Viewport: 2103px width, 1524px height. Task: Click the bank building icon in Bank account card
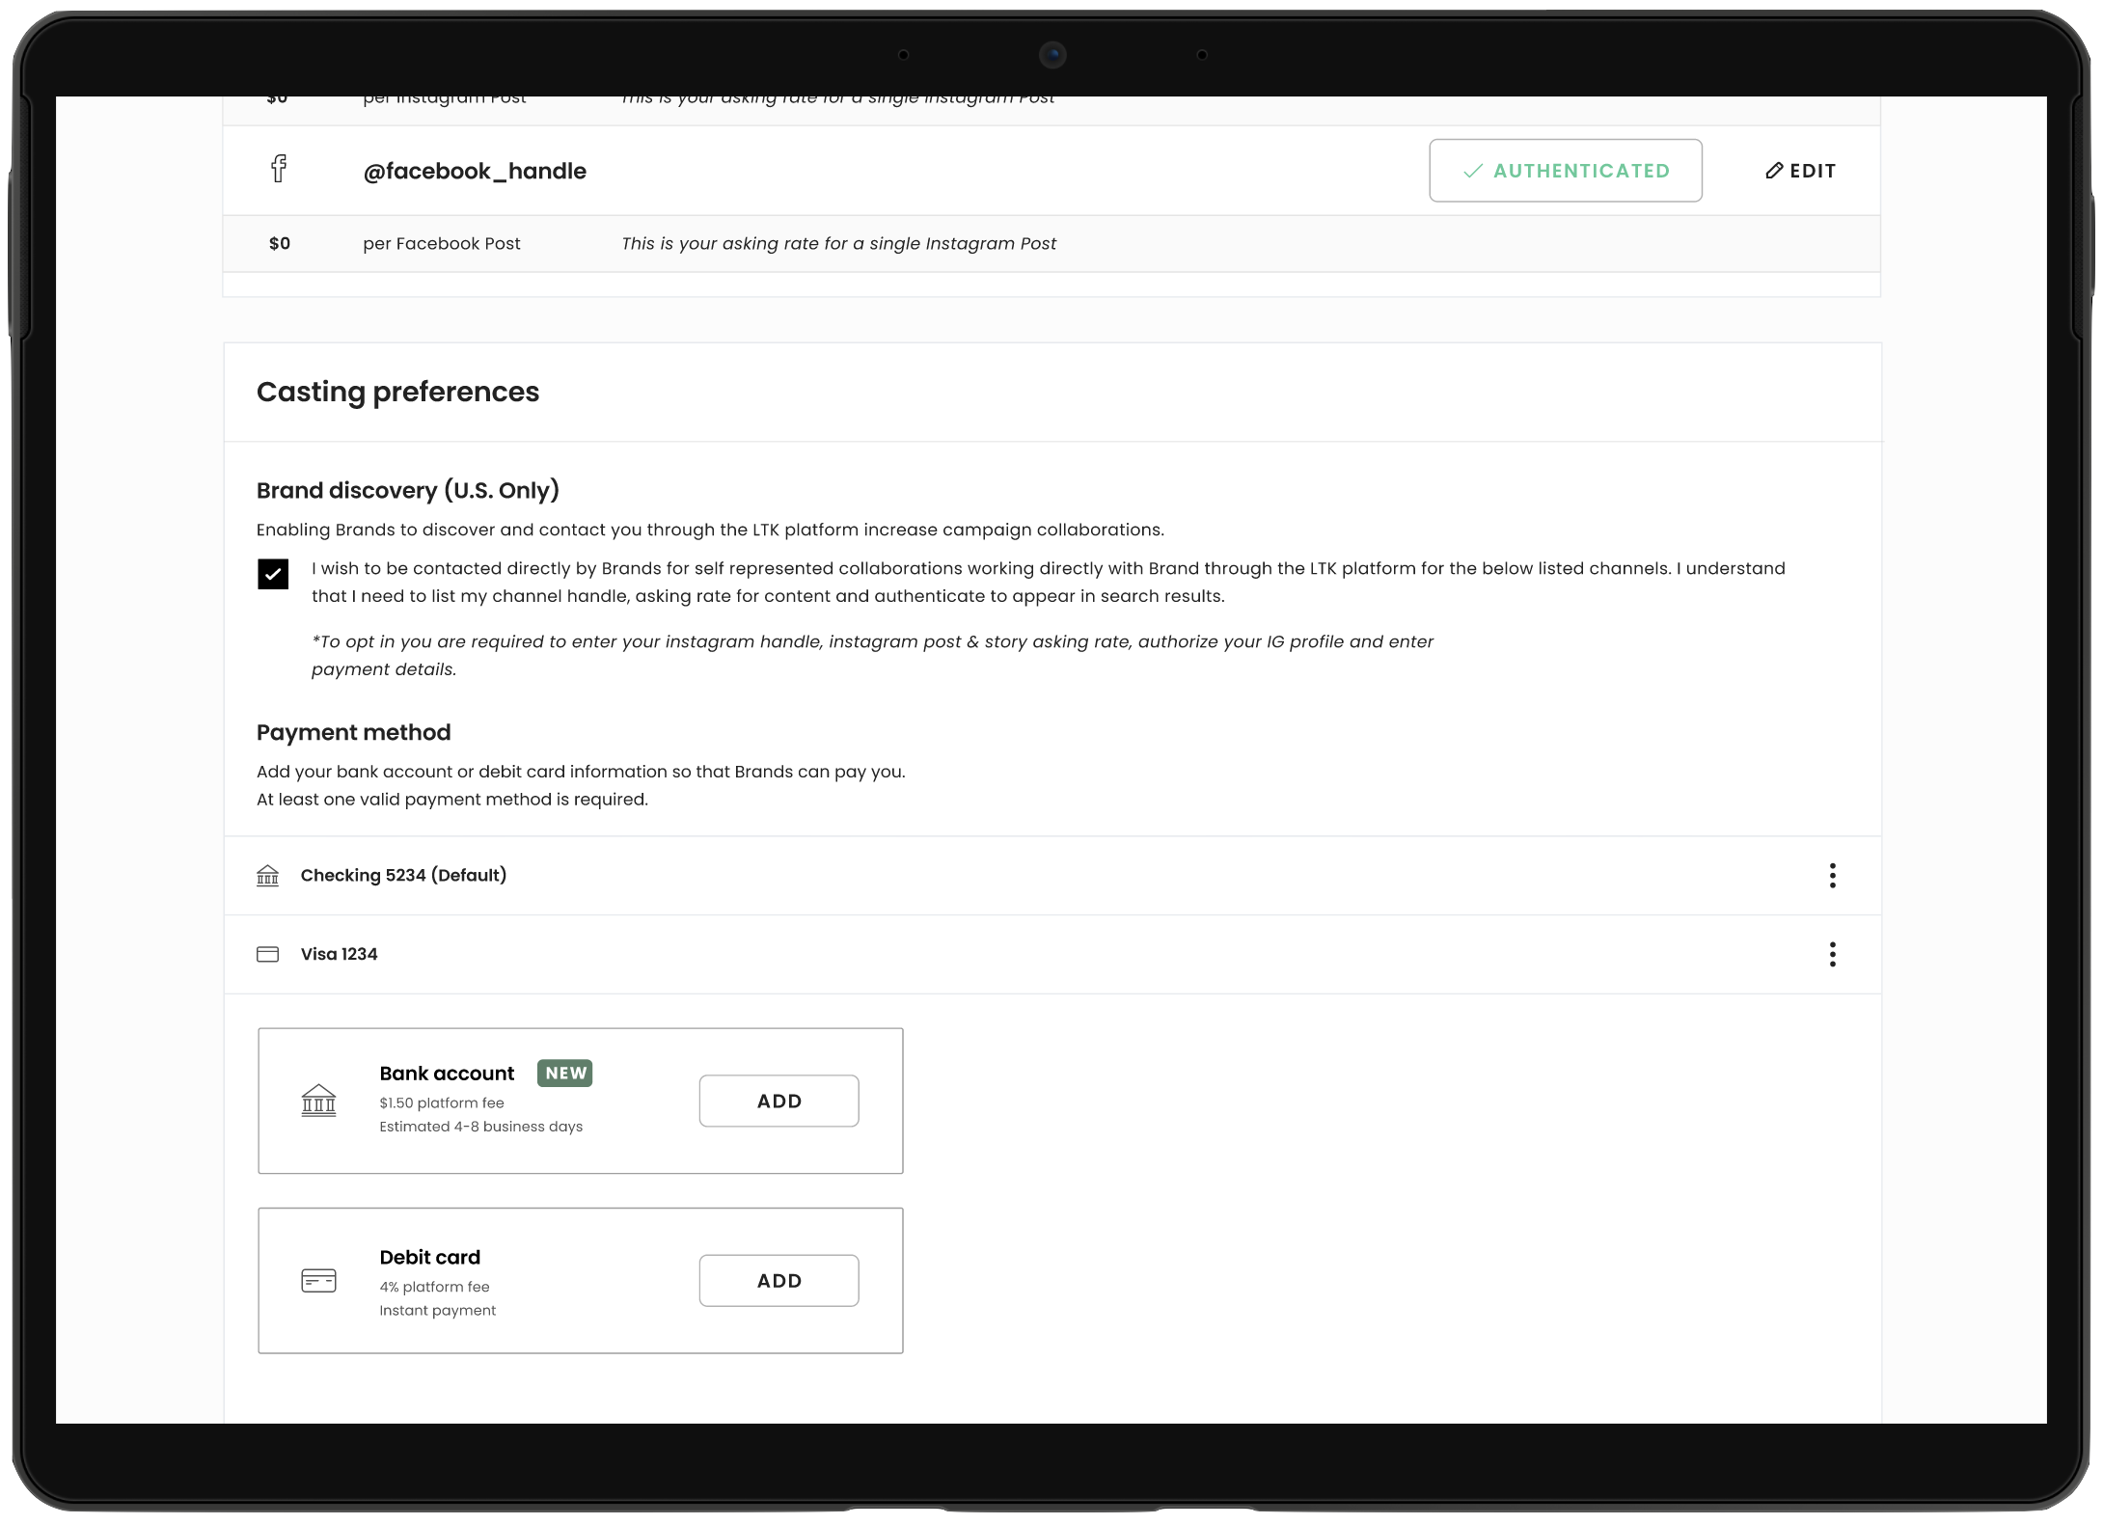[x=318, y=1101]
